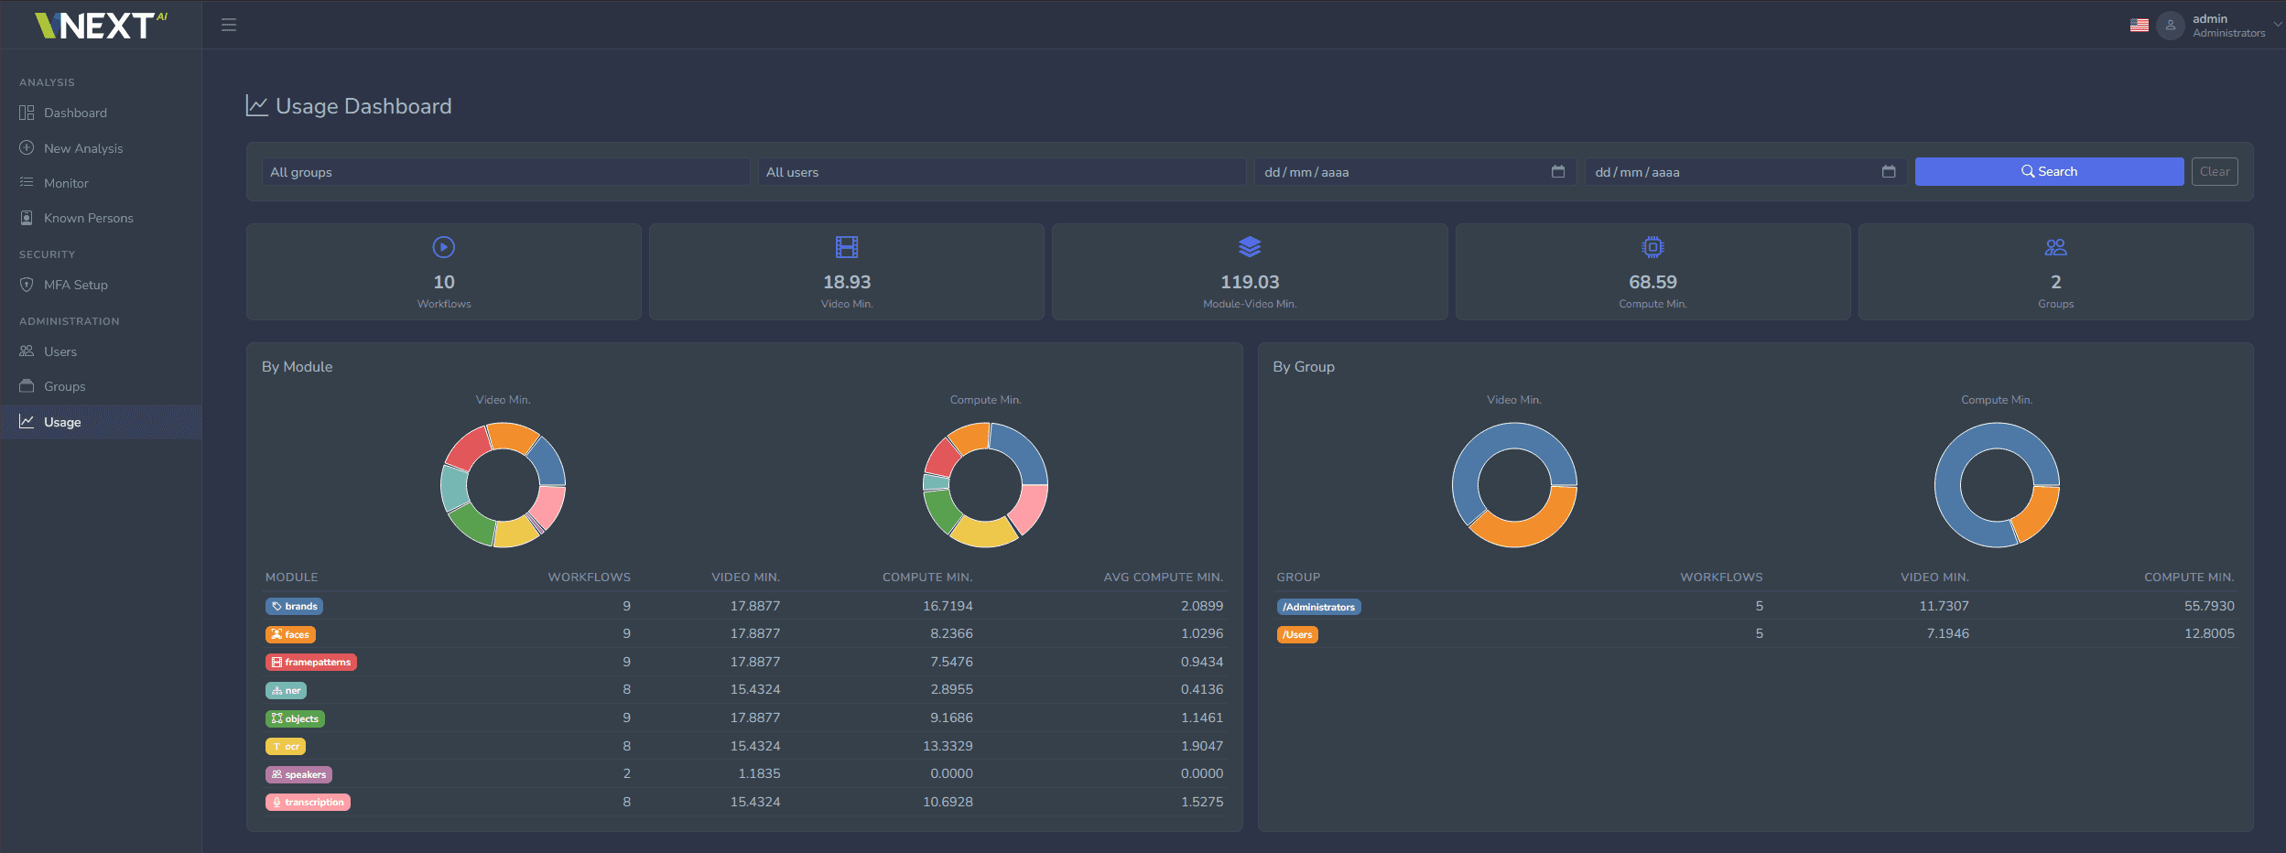2286x853 pixels.
Task: Toggle the hamburger sidebar menu icon
Action: click(229, 25)
